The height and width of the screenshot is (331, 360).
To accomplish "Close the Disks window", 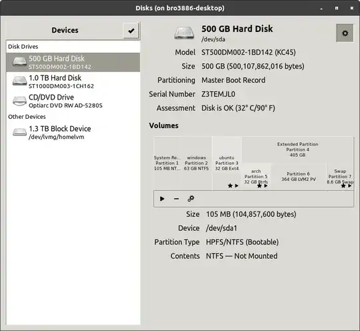I will pyautogui.click(x=352, y=8).
